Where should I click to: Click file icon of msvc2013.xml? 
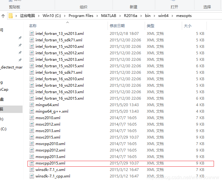pos(32,131)
